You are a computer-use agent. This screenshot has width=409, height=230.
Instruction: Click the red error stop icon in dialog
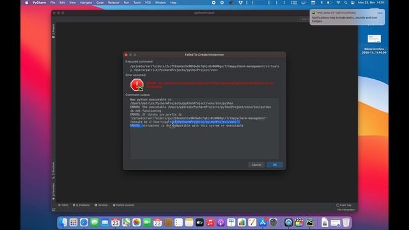137,85
